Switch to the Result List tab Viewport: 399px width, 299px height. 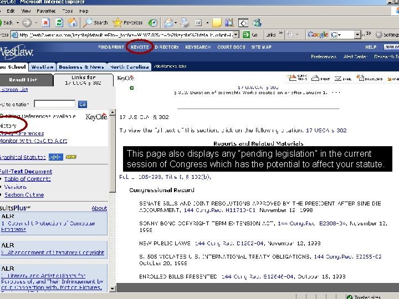(27, 80)
